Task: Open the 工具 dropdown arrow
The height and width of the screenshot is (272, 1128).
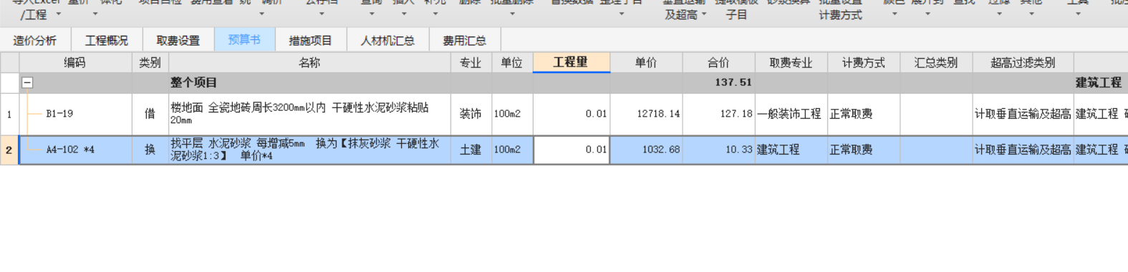Action: click(1078, 14)
